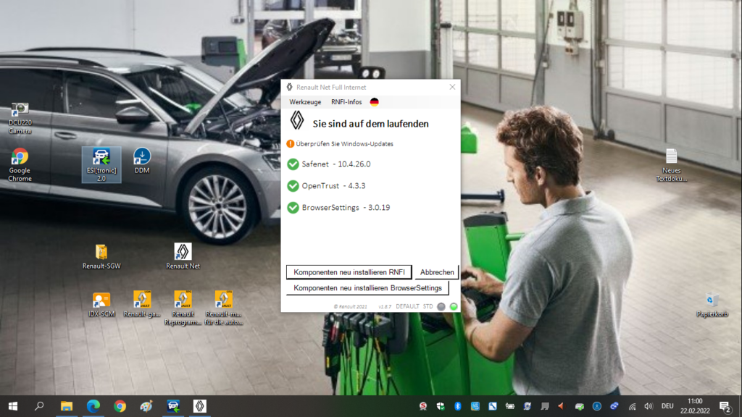Viewport: 742px width, 417px height.
Task: Click the DEFAULT label in dialog footer
Action: click(407, 306)
